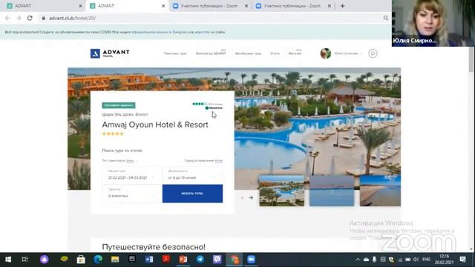Open the TripAdvisor rating link

[x=208, y=105]
